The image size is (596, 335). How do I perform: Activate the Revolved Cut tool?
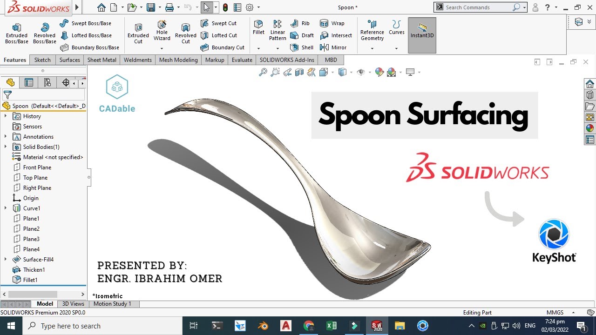pyautogui.click(x=186, y=33)
